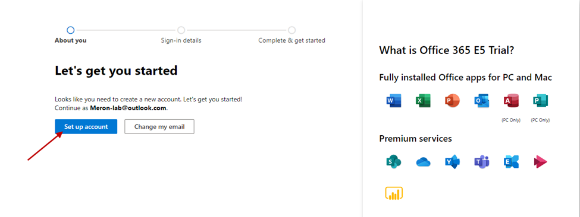Click the Fully installed Office apps heading
The width and height of the screenshot is (580, 217).
[466, 78]
